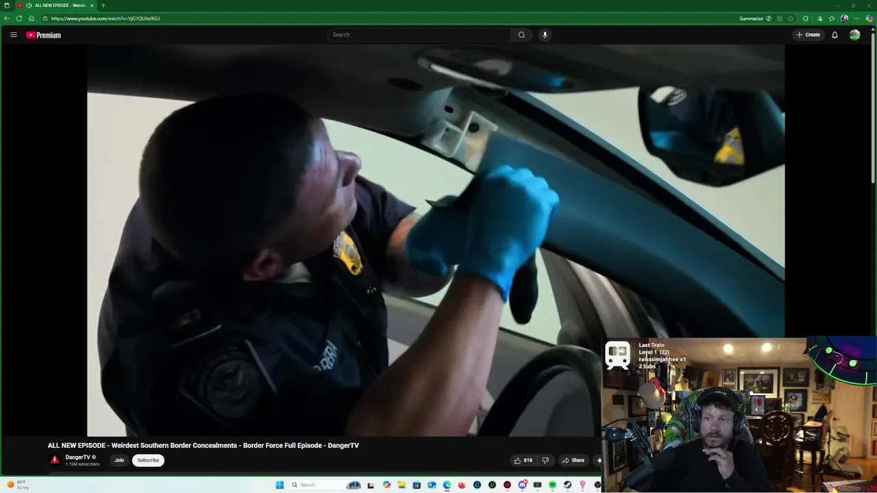Viewport: 877px width, 493px height.
Task: Click the address bar URL
Action: click(106, 18)
